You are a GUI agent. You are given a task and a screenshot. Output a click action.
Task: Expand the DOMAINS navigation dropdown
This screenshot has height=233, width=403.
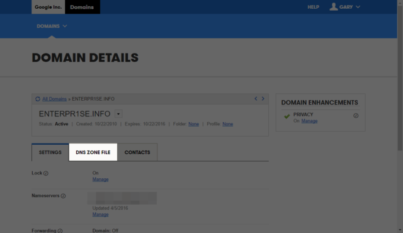click(52, 26)
